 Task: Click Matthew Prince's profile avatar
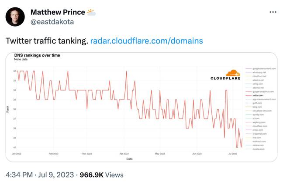(x=15, y=17)
